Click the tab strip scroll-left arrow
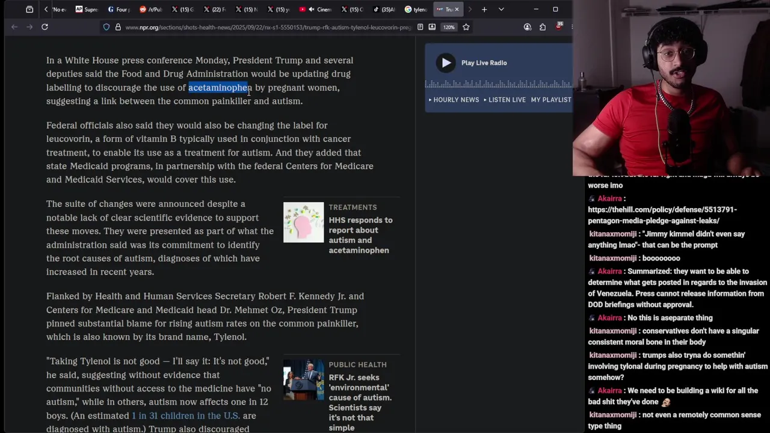Viewport: 770px width, 433px height. 46,9
